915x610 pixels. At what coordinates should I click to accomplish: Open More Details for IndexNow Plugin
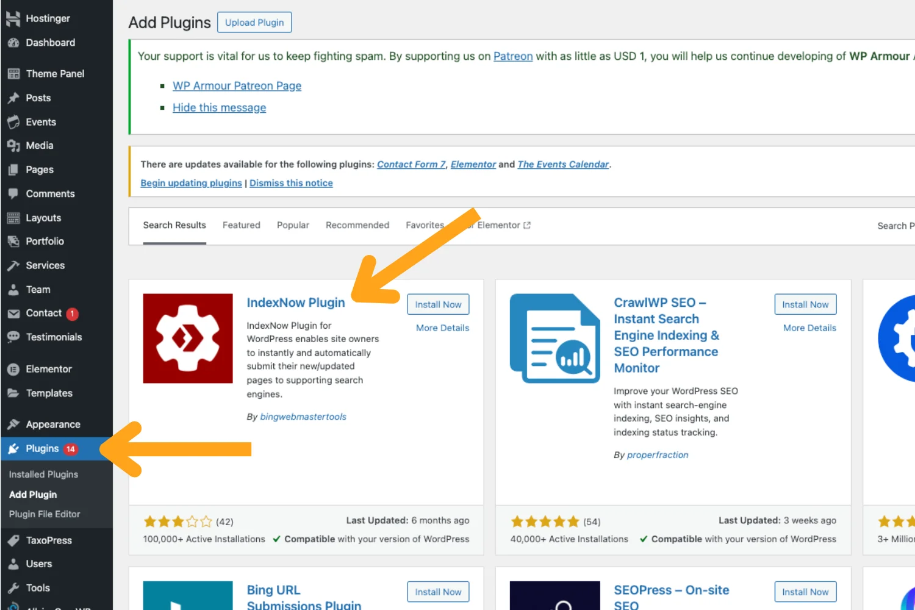click(x=442, y=328)
